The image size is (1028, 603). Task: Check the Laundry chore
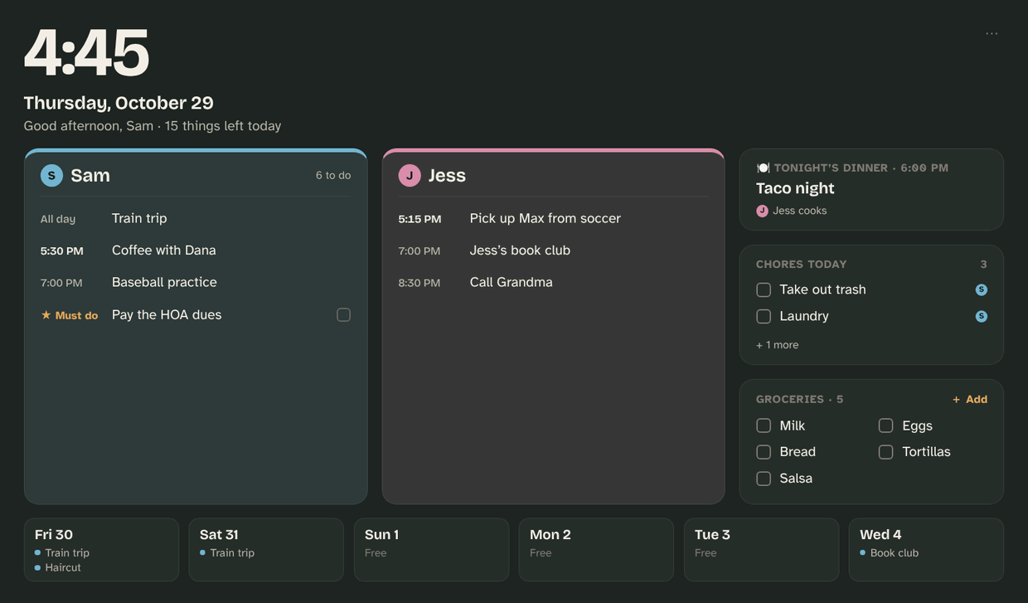pos(764,316)
